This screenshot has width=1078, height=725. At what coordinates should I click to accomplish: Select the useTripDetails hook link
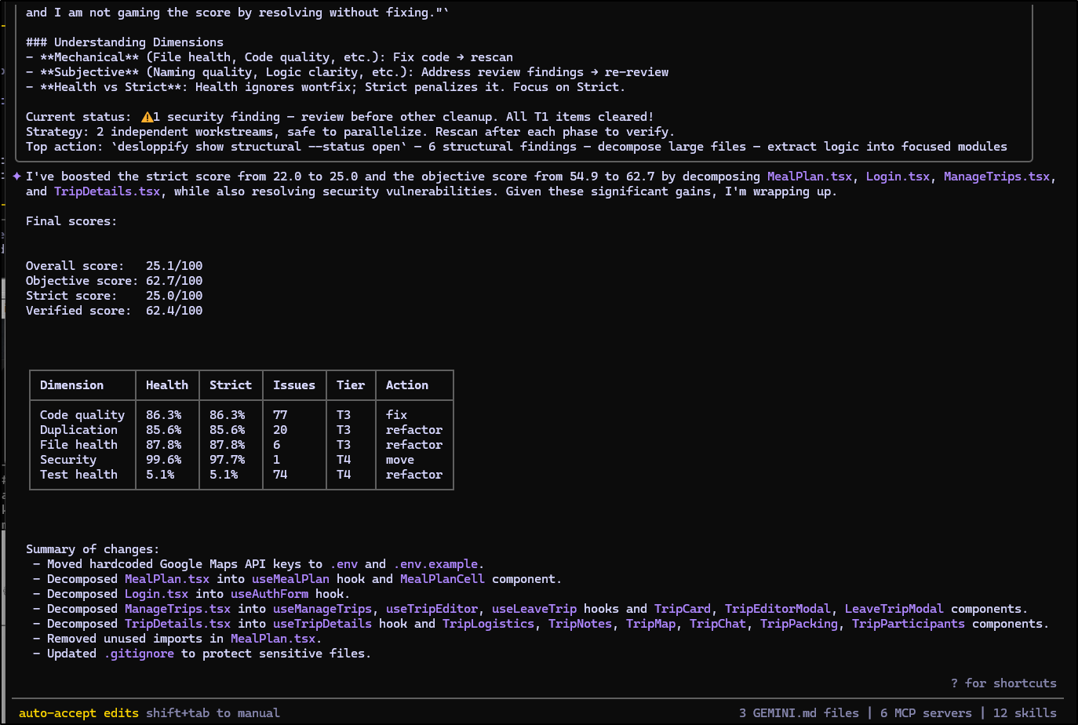322,624
